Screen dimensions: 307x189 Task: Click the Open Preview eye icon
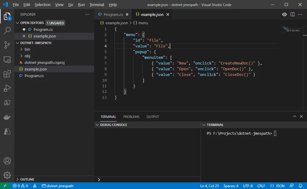(x=285, y=14)
